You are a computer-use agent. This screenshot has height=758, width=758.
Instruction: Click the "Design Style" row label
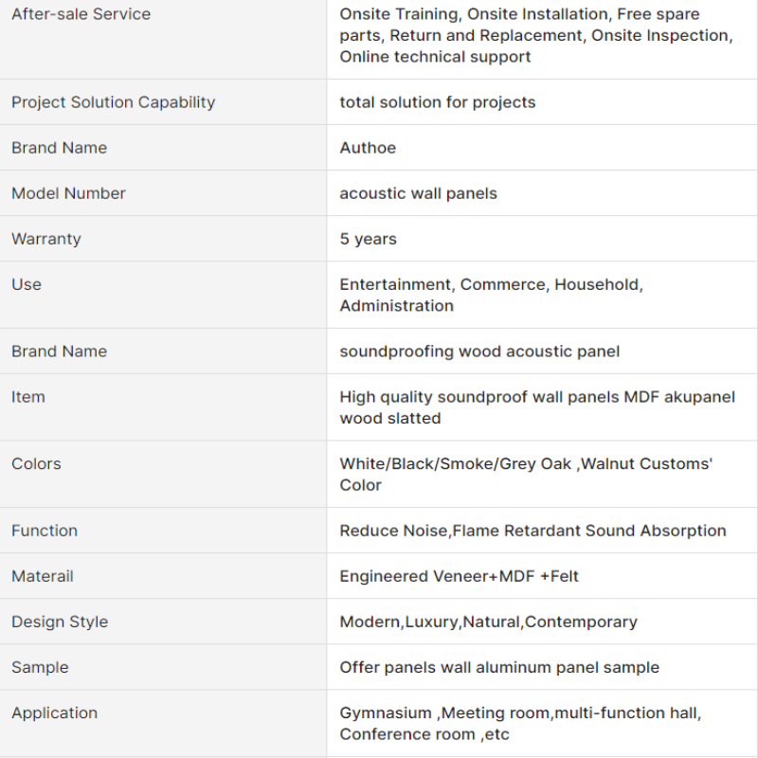point(60,622)
